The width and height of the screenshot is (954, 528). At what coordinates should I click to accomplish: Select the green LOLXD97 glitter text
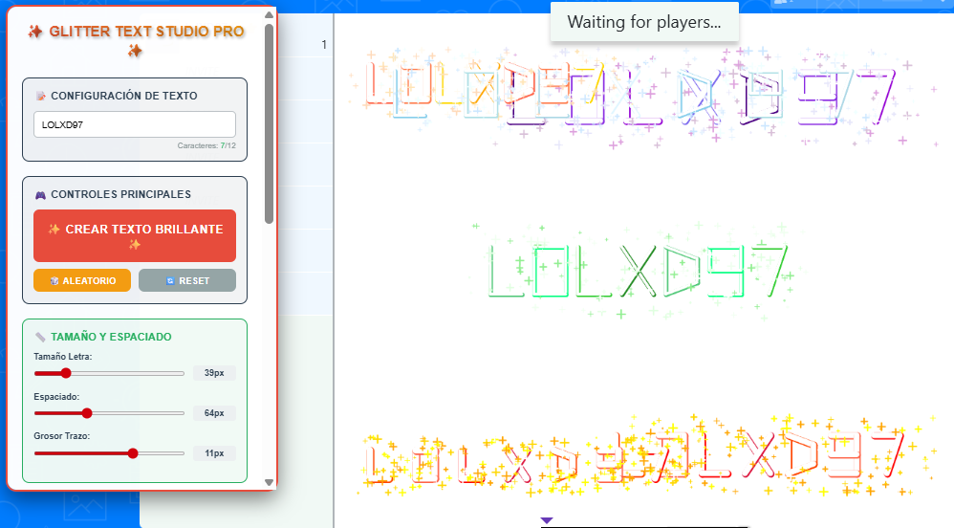pos(638,272)
